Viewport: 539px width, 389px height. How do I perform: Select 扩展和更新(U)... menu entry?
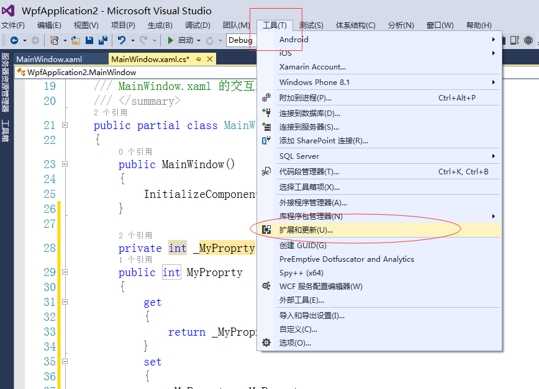[x=378, y=230]
